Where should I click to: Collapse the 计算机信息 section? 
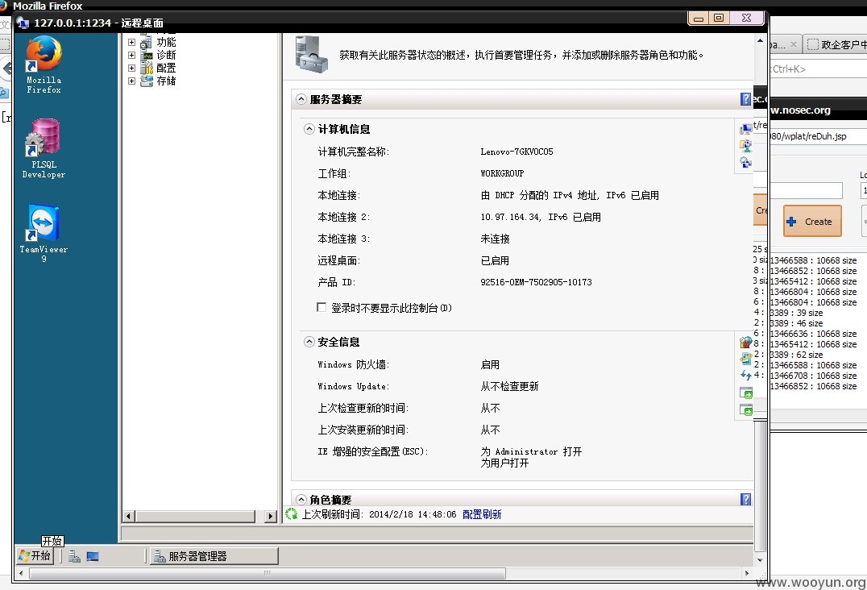[309, 129]
